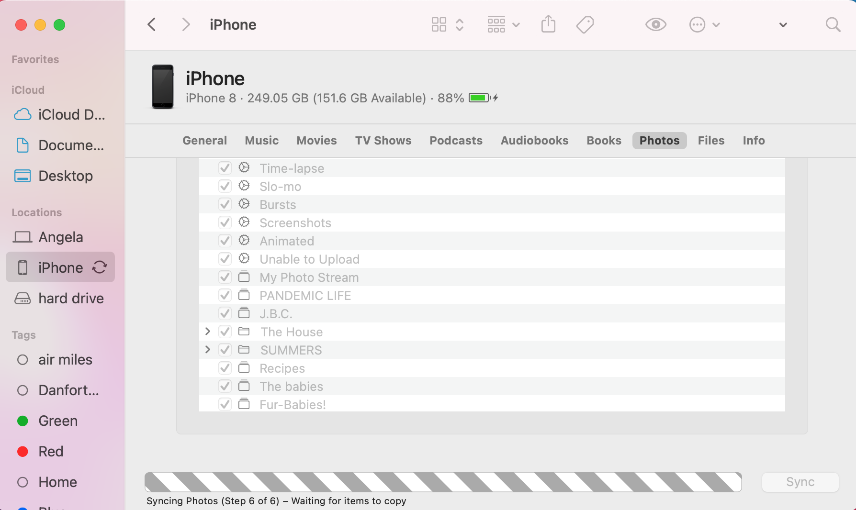The height and width of the screenshot is (510, 856).
Task: Switch to the Audiobooks tab
Action: (535, 141)
